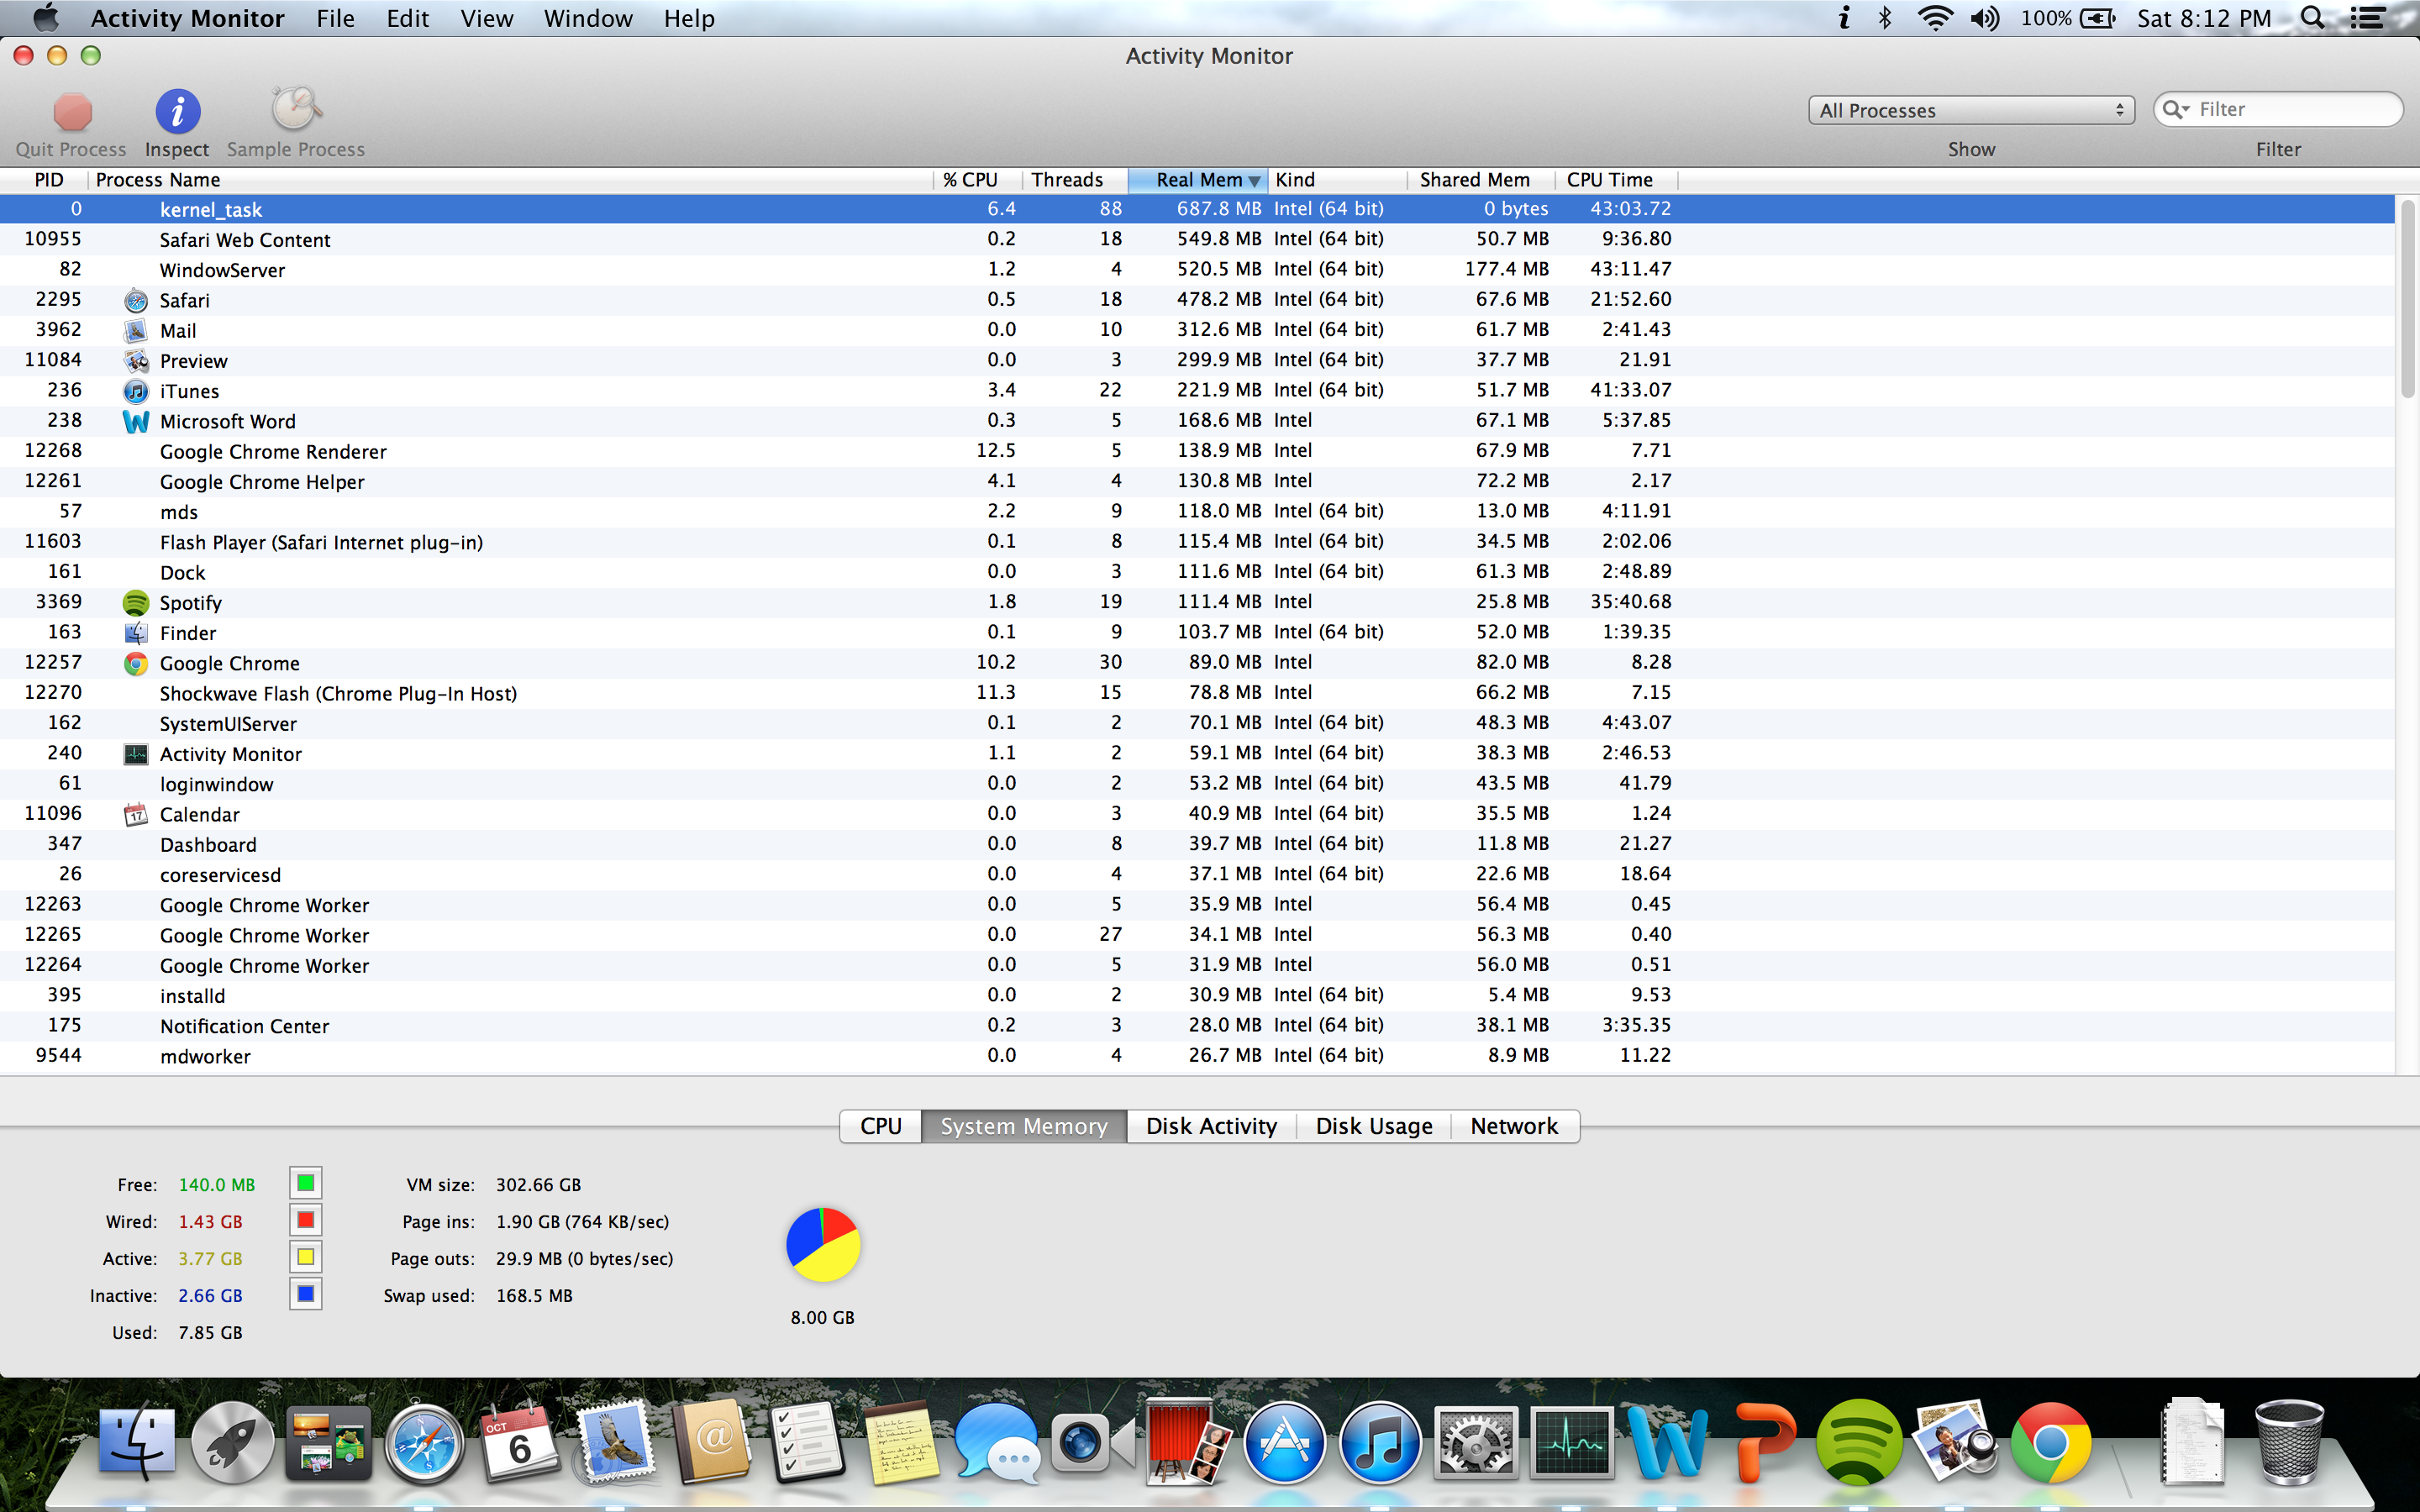The image size is (2420, 1512).
Task: Sort by the Shared Mem column header
Action: 1481,180
